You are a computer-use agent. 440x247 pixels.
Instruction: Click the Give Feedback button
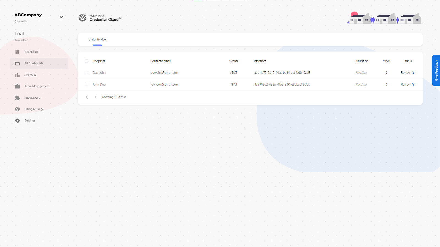point(436,70)
